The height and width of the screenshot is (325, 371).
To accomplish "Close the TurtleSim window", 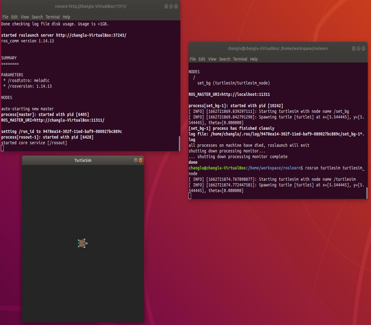I will 141,160.
